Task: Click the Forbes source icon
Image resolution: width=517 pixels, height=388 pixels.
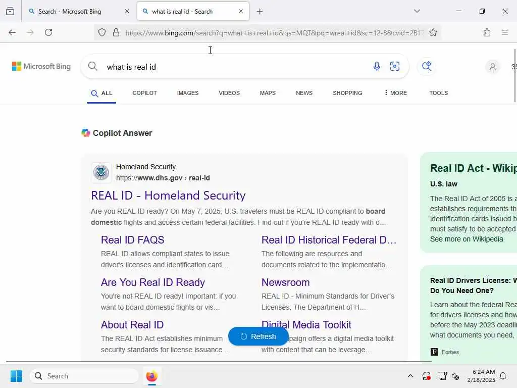Action: 435,352
